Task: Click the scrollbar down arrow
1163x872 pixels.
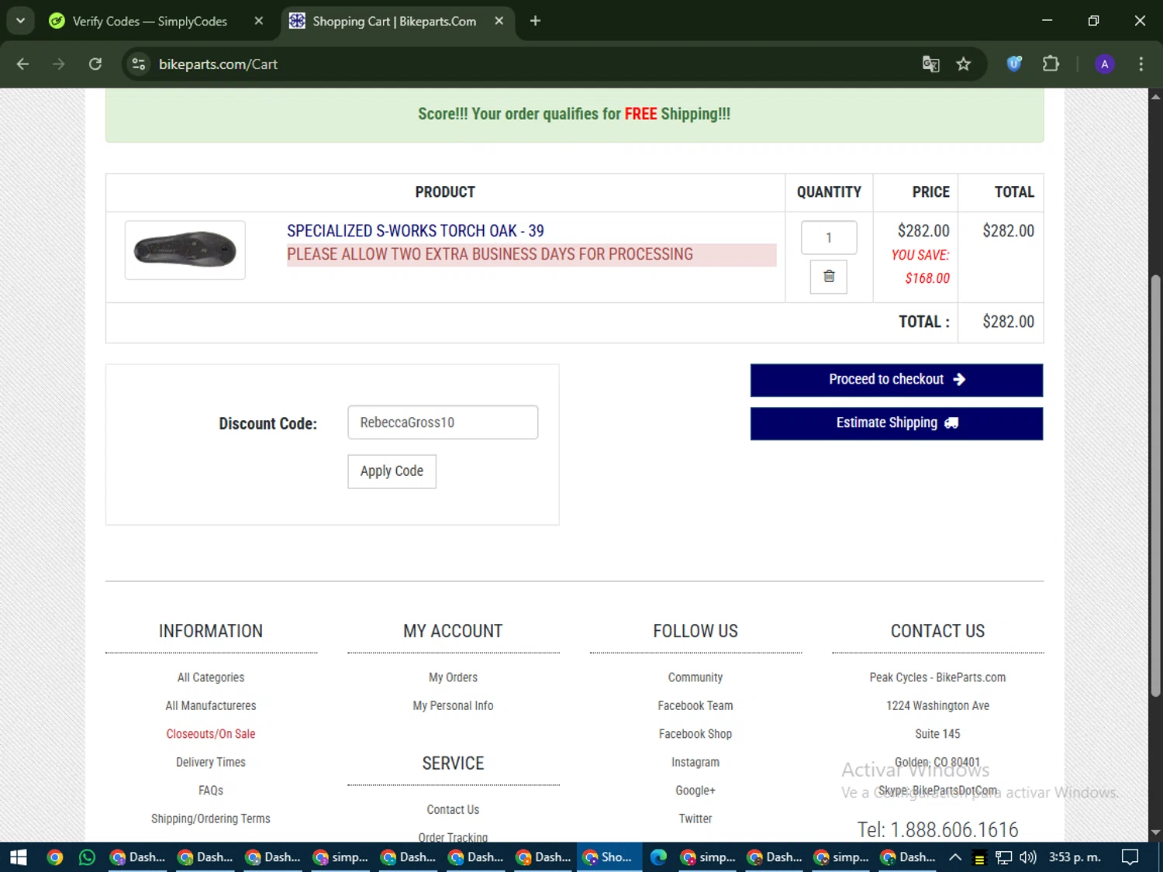Action: tap(1155, 833)
